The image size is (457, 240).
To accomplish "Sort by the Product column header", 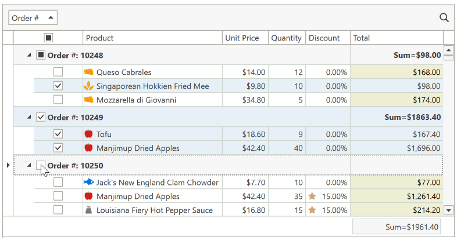I will click(153, 38).
